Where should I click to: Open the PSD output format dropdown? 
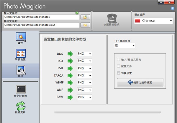(85, 68)
